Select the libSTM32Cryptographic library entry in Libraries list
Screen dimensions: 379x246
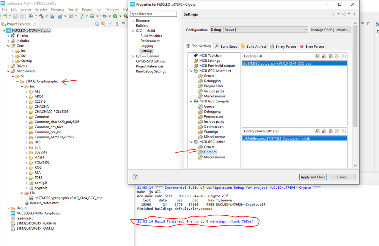pyautogui.click(x=294, y=64)
